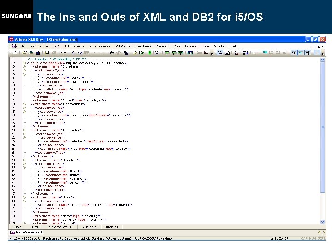This screenshot has height=249, width=332.
Task: Click the New document toolbar icon
Action: (x=15, y=53)
